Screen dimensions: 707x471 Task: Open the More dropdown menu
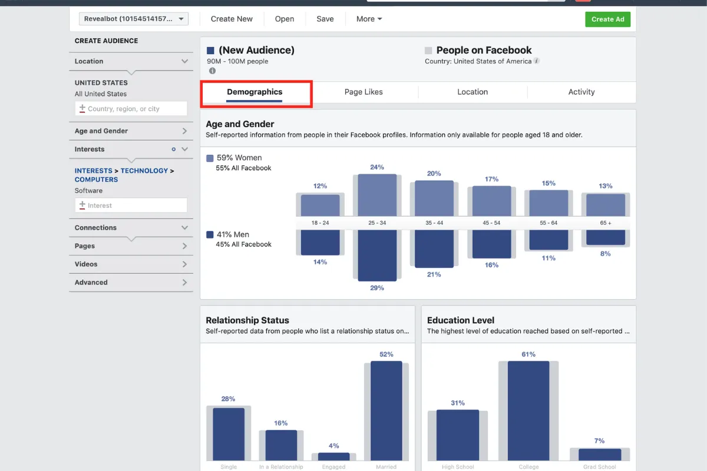click(369, 19)
